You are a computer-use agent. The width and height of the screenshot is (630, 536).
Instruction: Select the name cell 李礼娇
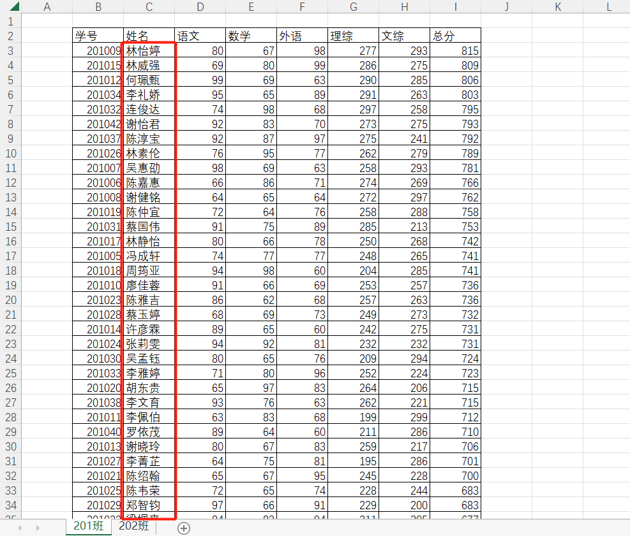149,94
